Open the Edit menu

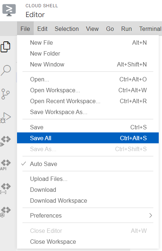point(42,29)
